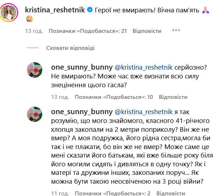Reply to the comment posted 11 hours ago

pos(171,193)
